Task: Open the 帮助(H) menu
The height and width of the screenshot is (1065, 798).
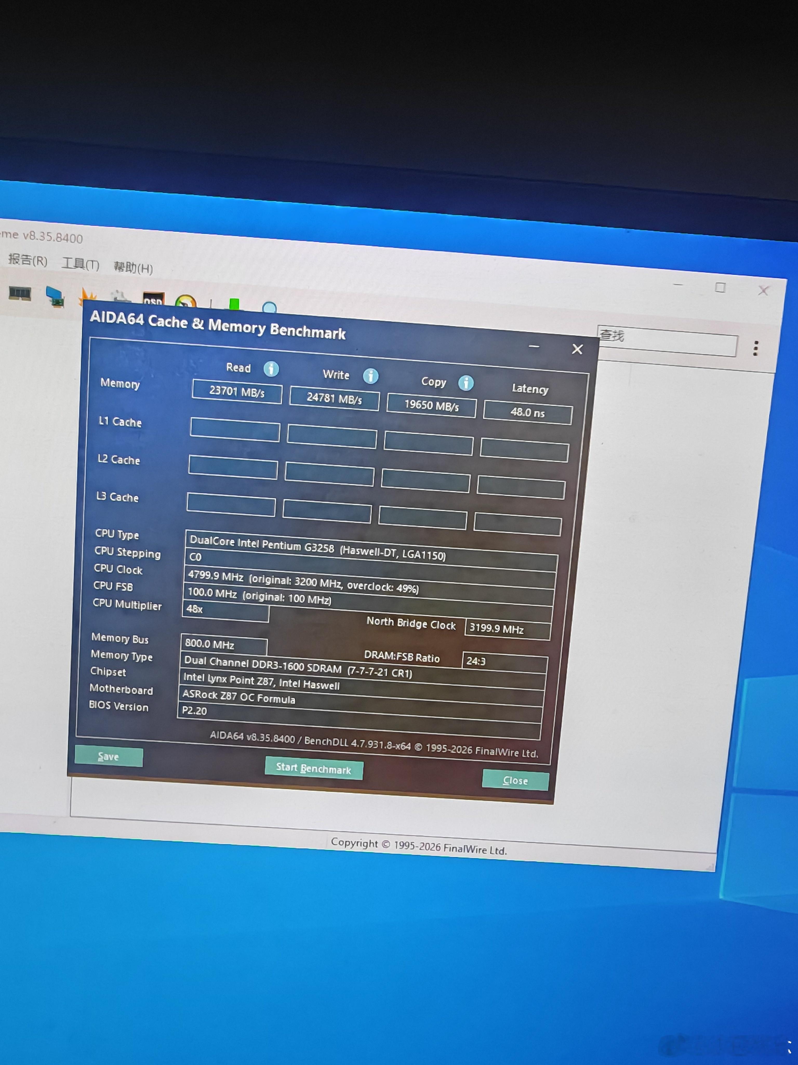Action: (133, 268)
